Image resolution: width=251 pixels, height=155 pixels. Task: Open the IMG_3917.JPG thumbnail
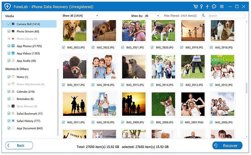click(x=75, y=67)
